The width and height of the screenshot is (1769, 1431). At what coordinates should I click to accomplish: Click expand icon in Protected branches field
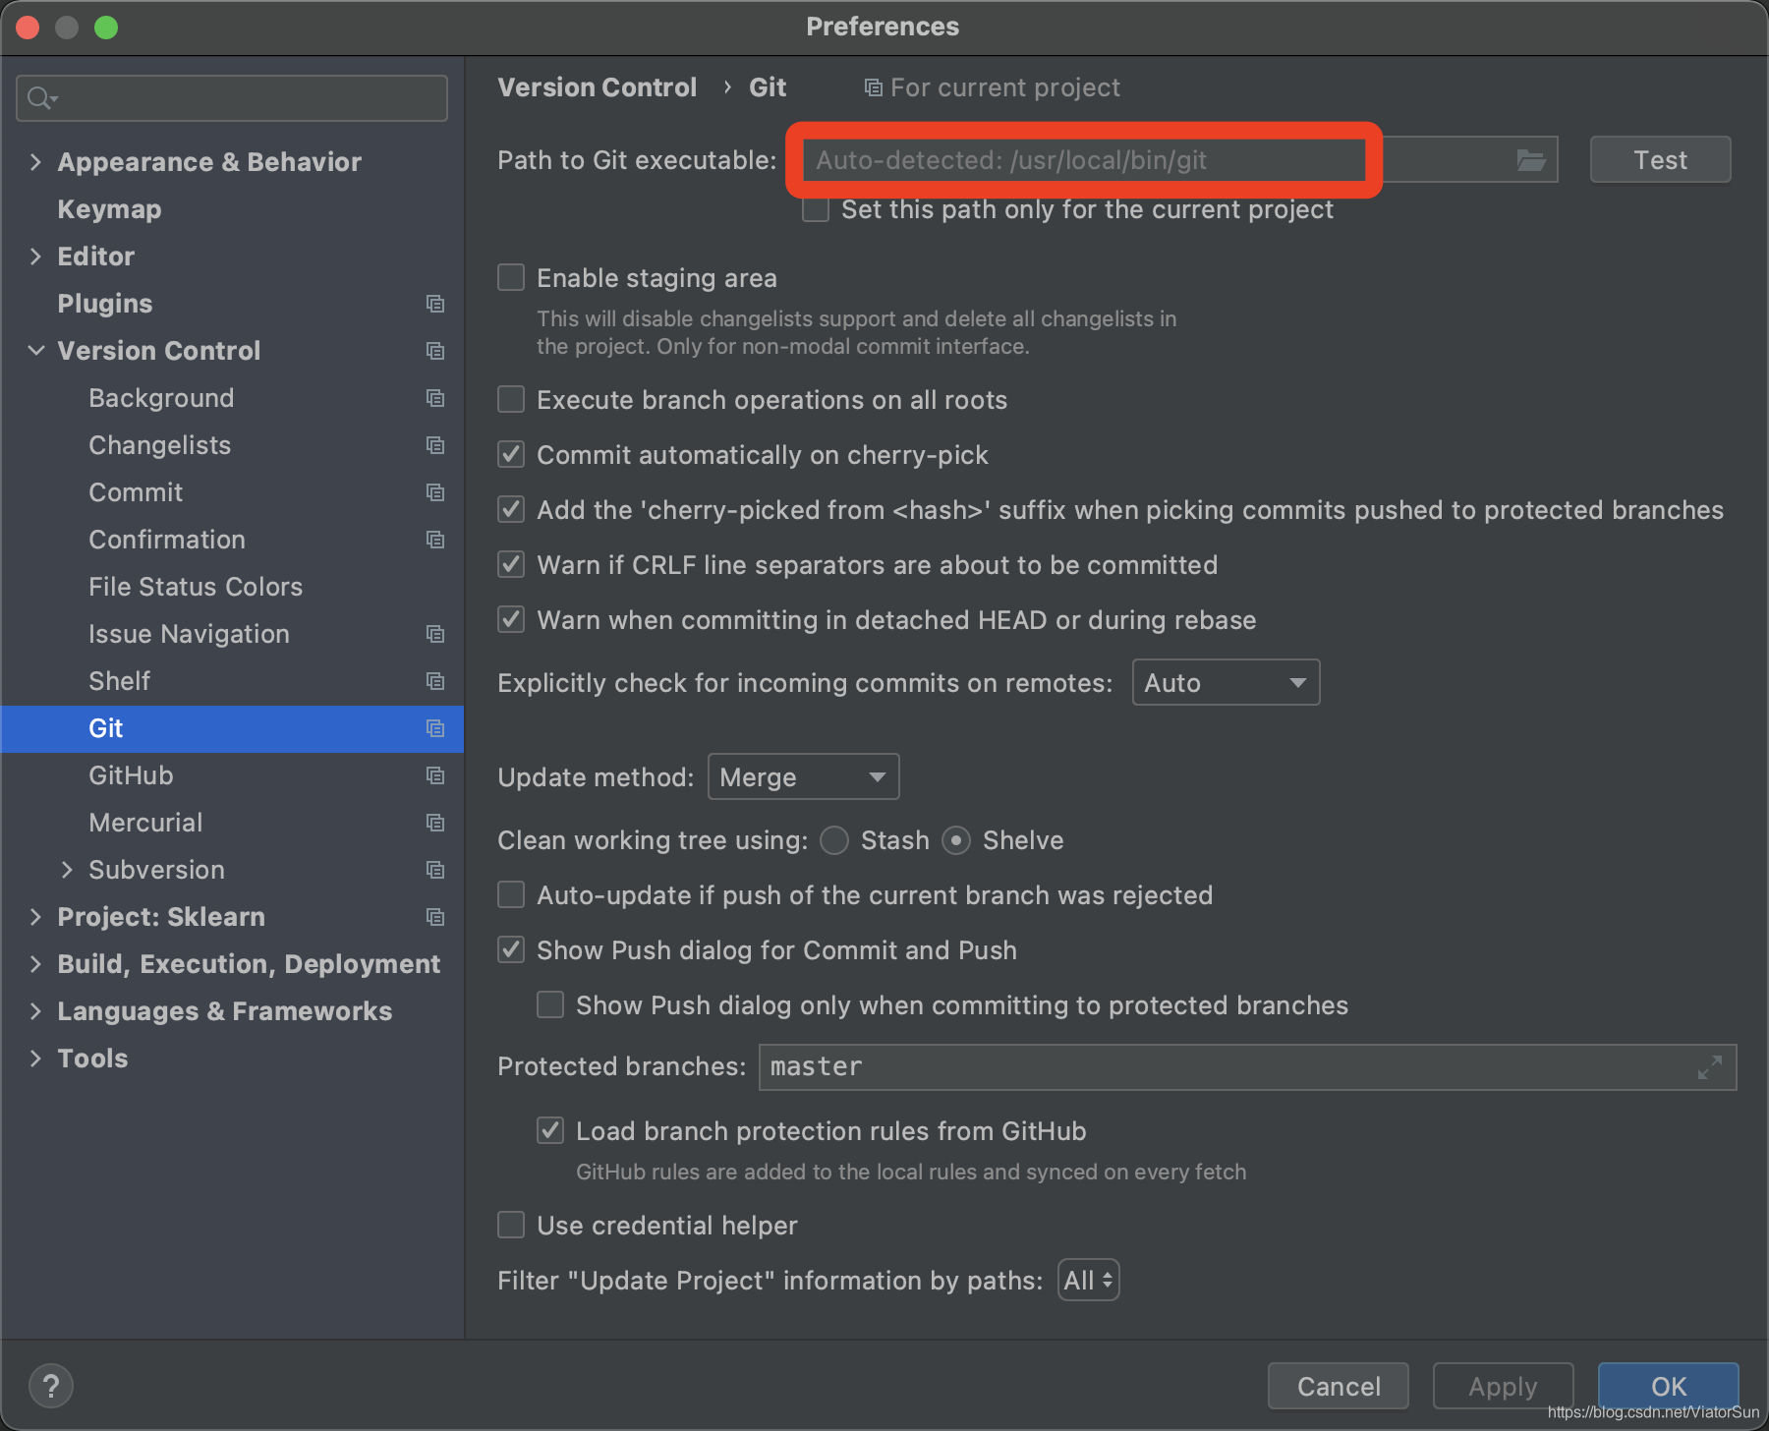coord(1710,1067)
